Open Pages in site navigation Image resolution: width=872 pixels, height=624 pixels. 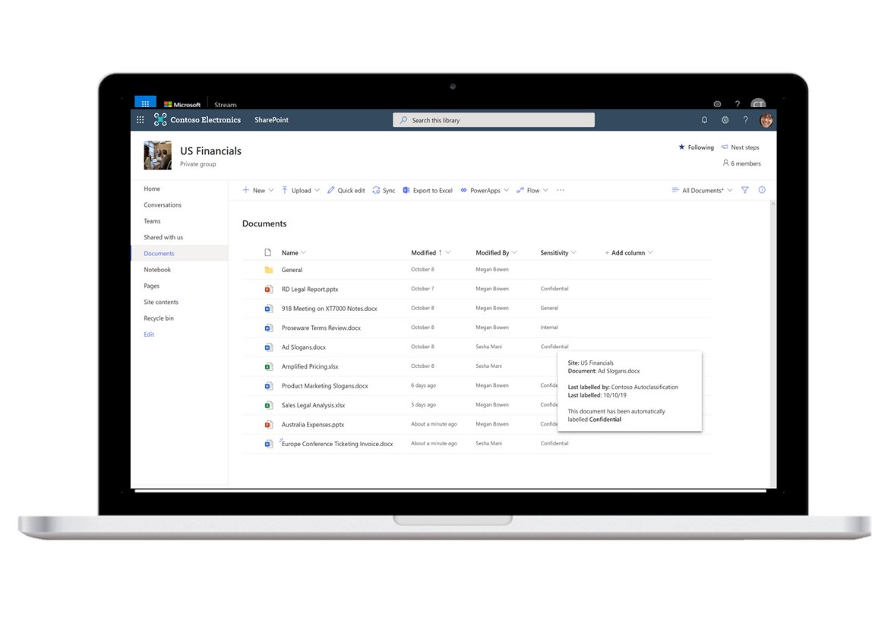151,286
